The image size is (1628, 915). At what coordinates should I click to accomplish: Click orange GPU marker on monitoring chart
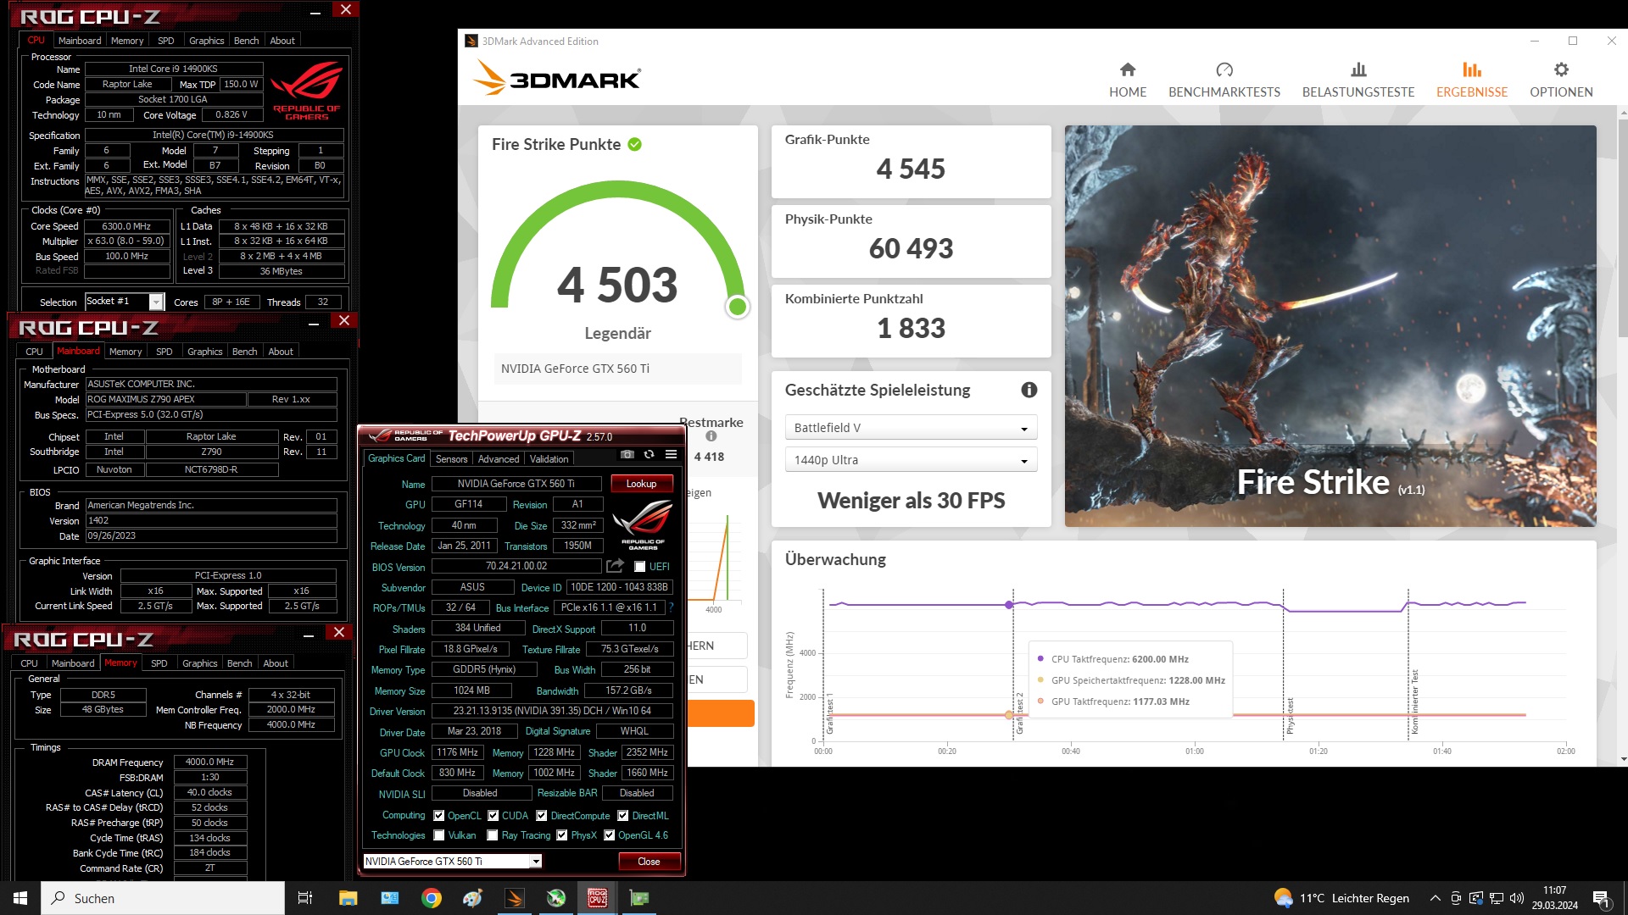click(x=1009, y=715)
